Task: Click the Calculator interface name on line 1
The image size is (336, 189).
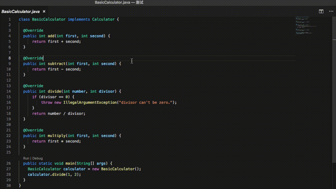Action: pos(103,19)
